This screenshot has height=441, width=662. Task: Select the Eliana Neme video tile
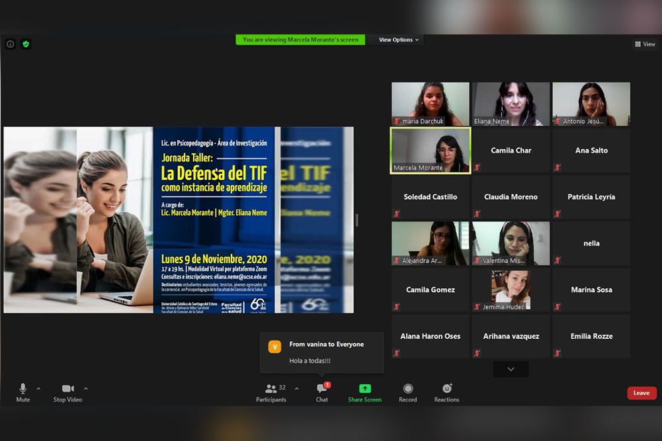point(511,104)
